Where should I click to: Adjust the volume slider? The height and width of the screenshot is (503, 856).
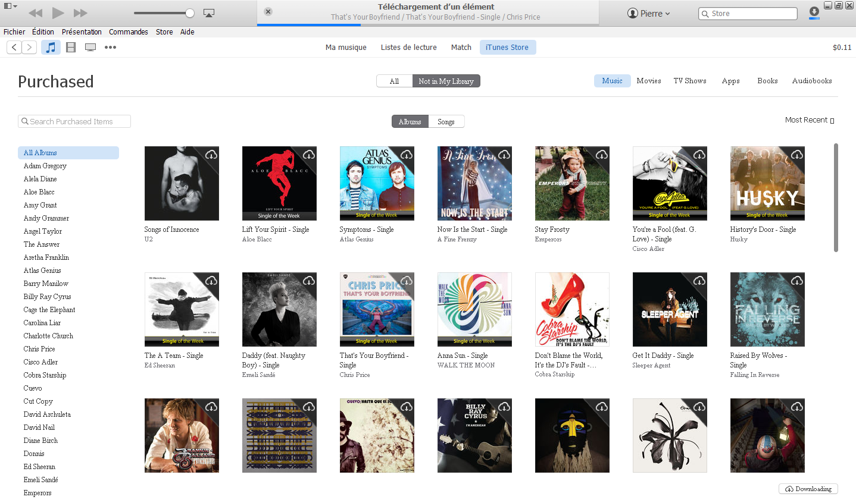point(164,13)
